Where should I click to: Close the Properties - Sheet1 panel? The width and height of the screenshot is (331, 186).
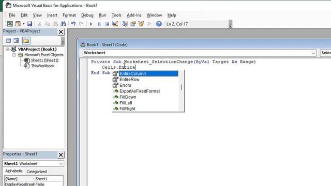point(61,155)
